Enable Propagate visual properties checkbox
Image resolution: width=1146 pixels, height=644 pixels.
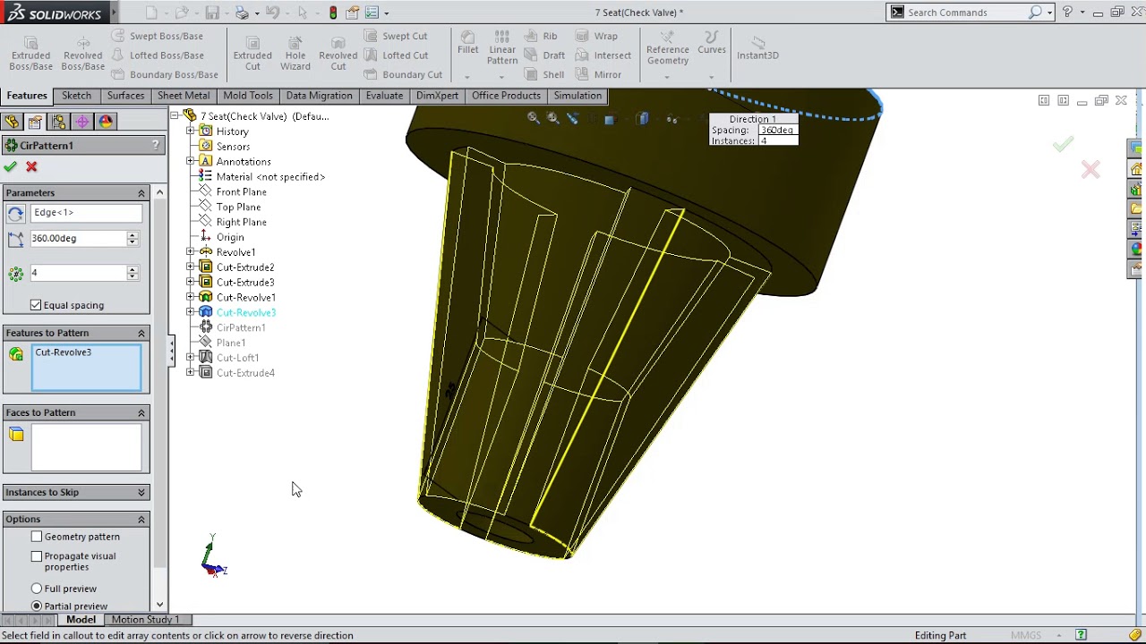(x=37, y=556)
